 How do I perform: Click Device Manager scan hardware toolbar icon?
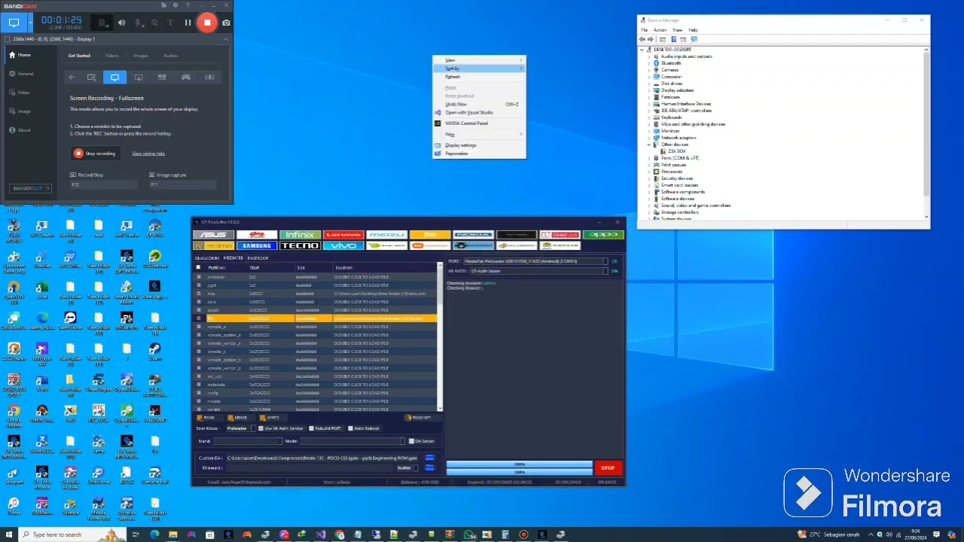click(x=694, y=39)
